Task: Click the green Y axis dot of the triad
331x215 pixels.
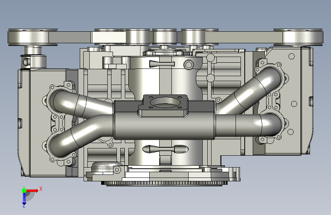Action: click(x=24, y=191)
